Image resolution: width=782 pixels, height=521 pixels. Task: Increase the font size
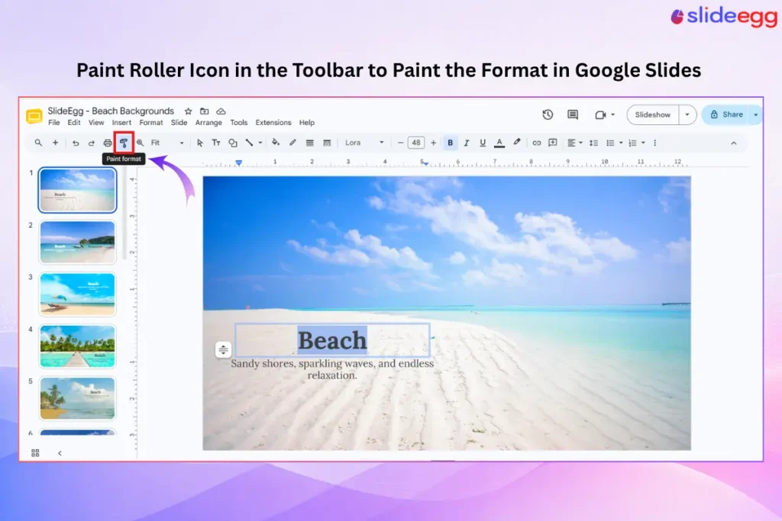coord(434,143)
